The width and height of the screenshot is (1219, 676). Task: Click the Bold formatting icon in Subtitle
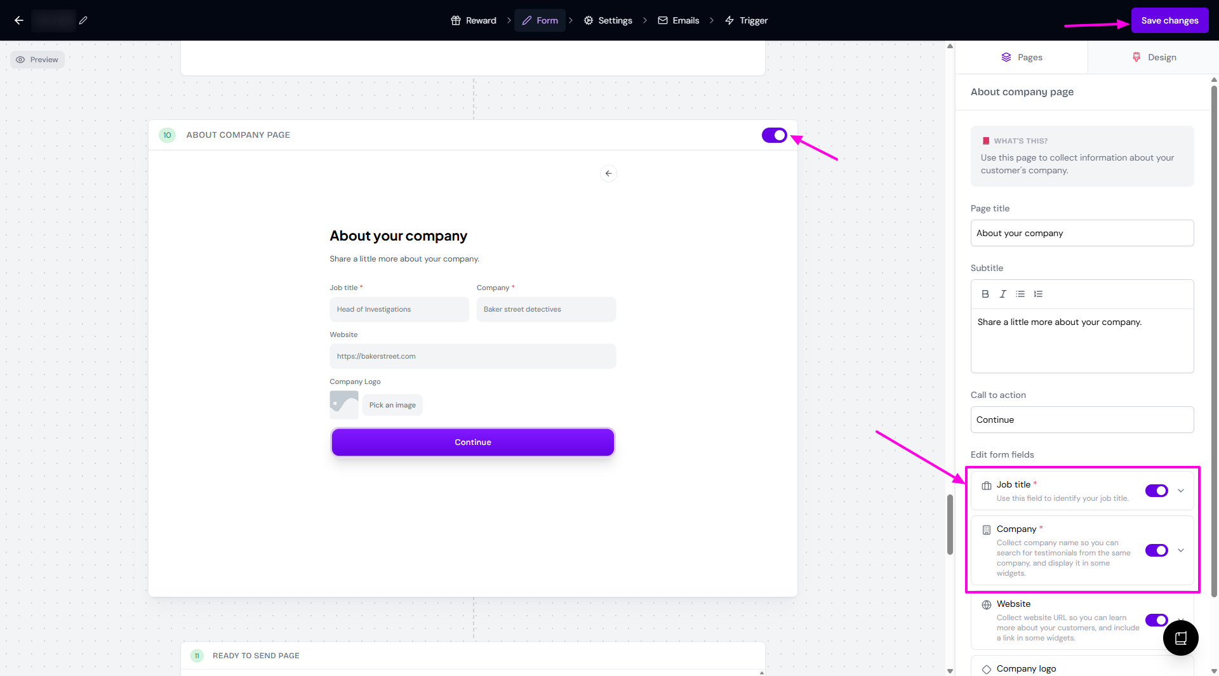tap(985, 294)
